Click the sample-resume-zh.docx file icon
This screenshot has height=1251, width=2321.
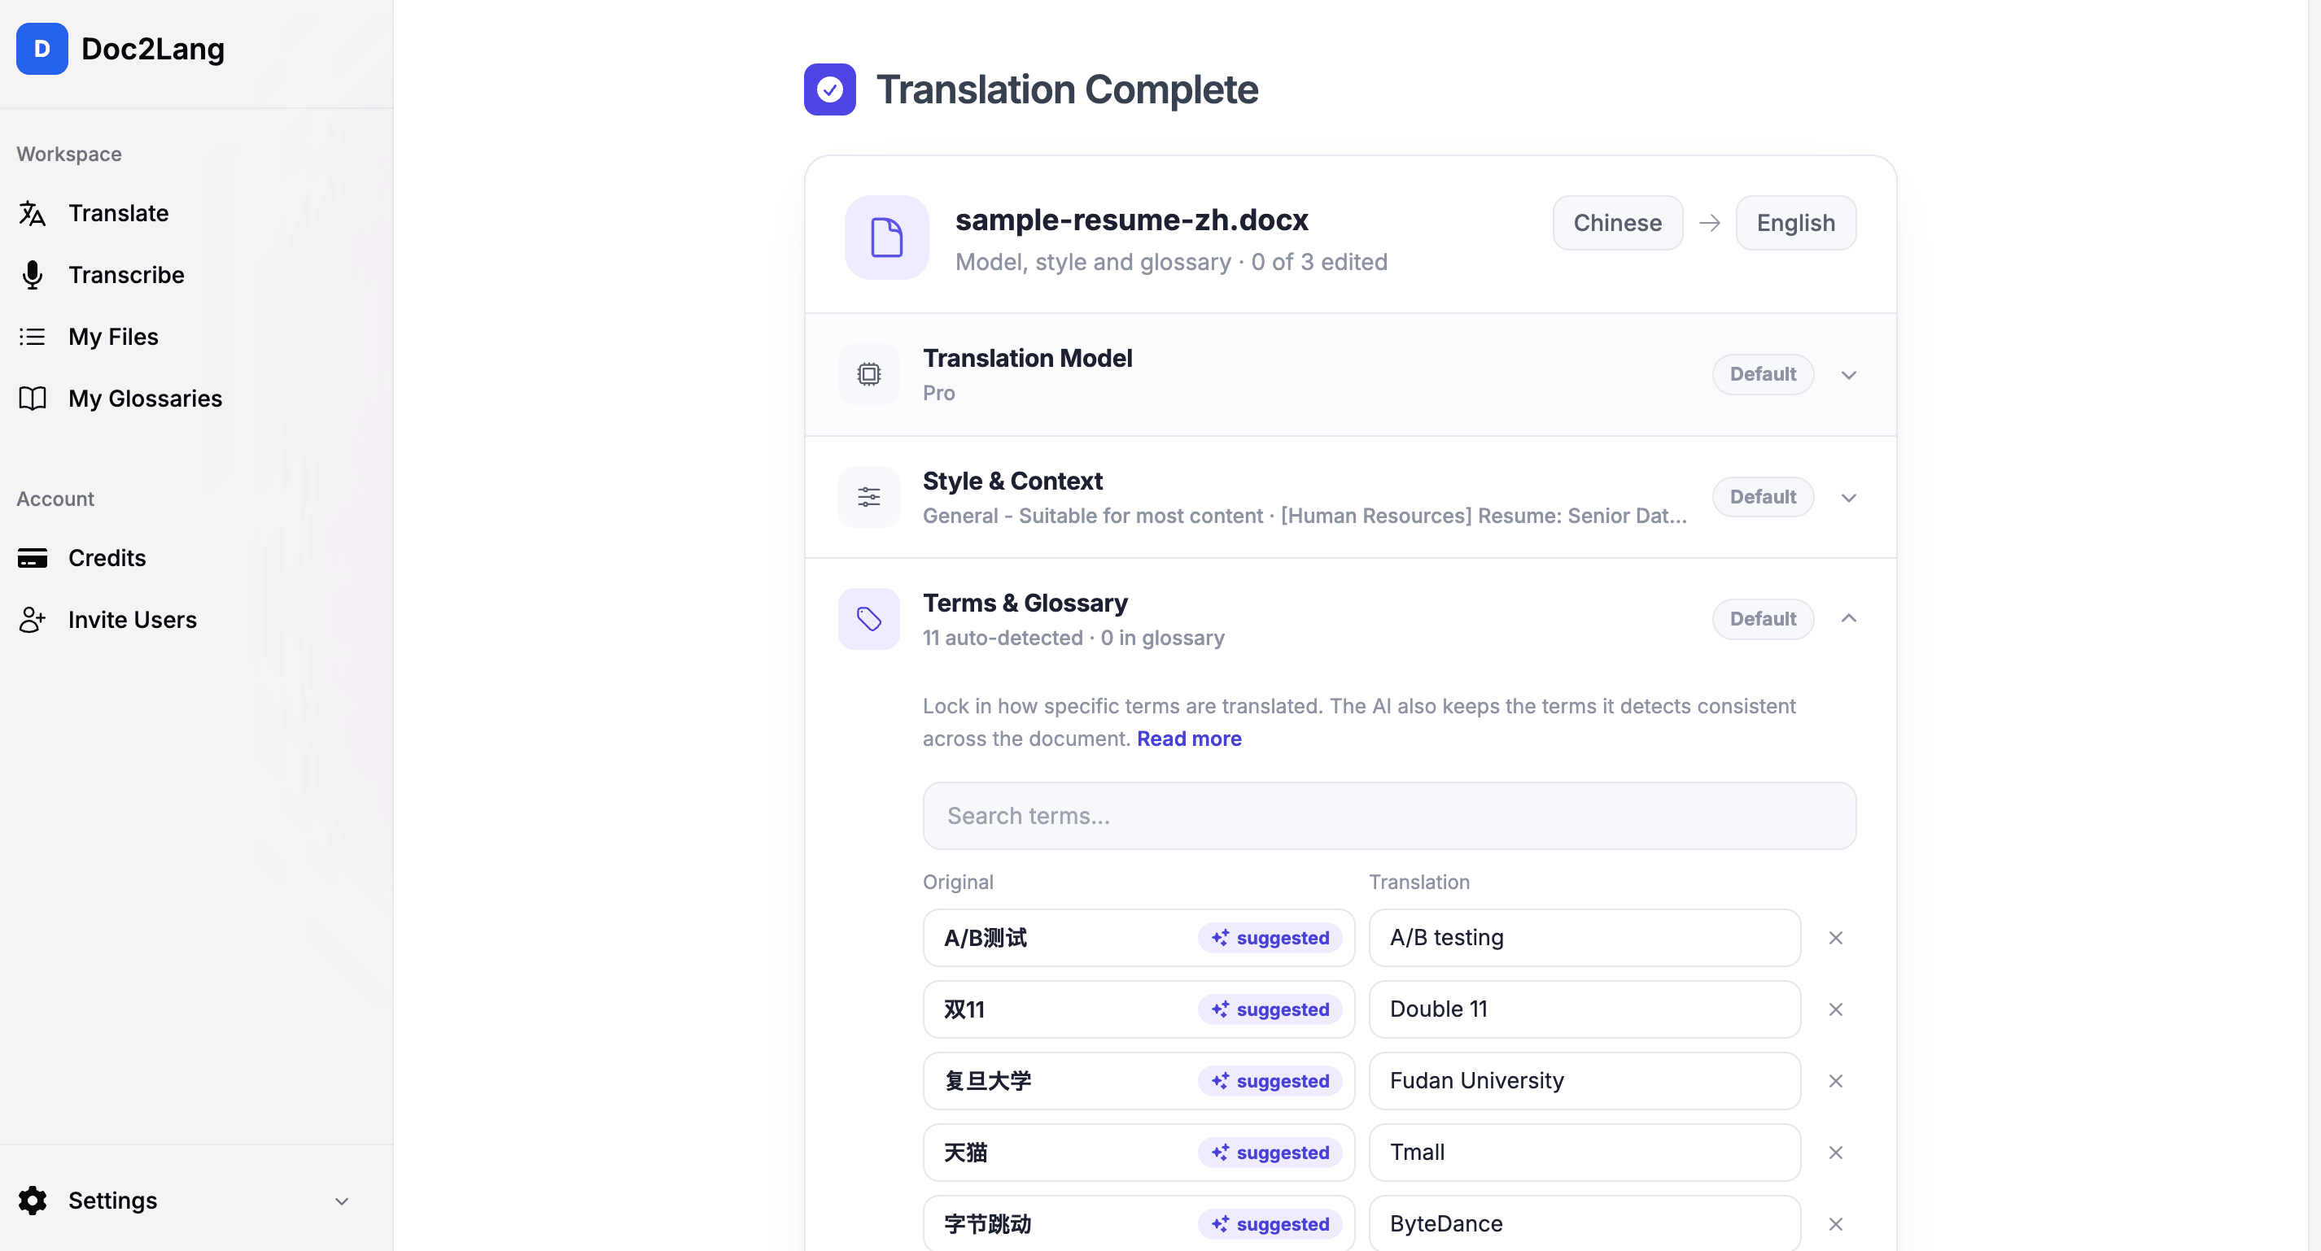[x=886, y=238]
